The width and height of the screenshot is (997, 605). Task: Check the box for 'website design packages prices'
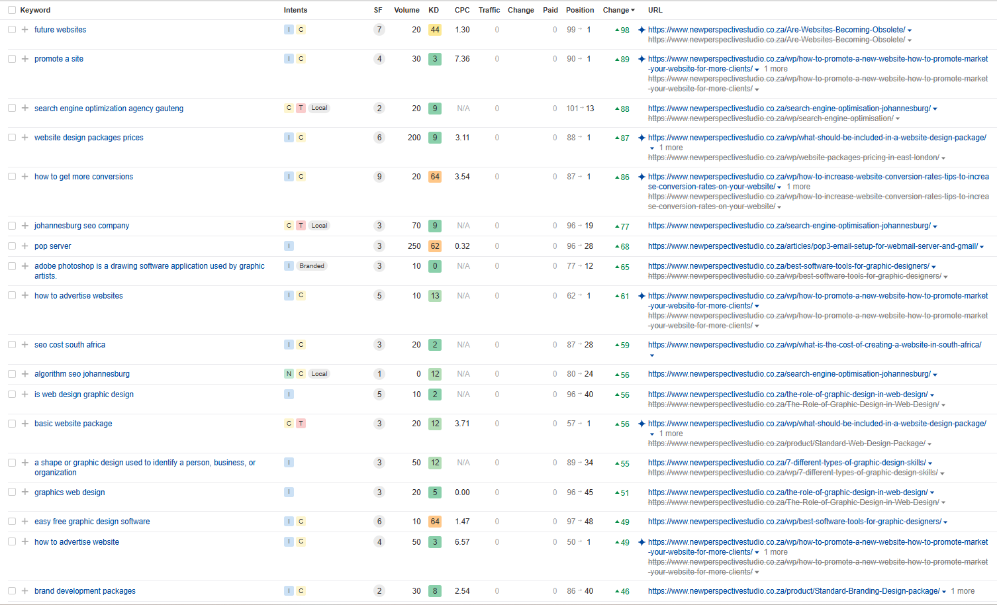click(x=12, y=138)
